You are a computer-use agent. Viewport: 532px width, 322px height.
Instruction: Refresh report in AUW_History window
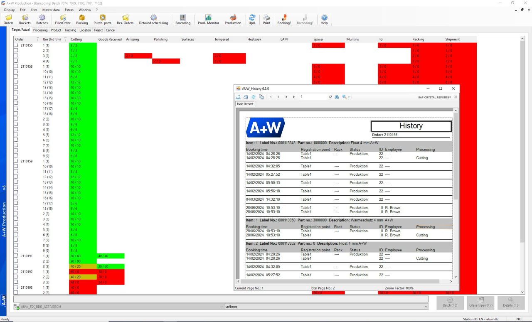coord(253,97)
